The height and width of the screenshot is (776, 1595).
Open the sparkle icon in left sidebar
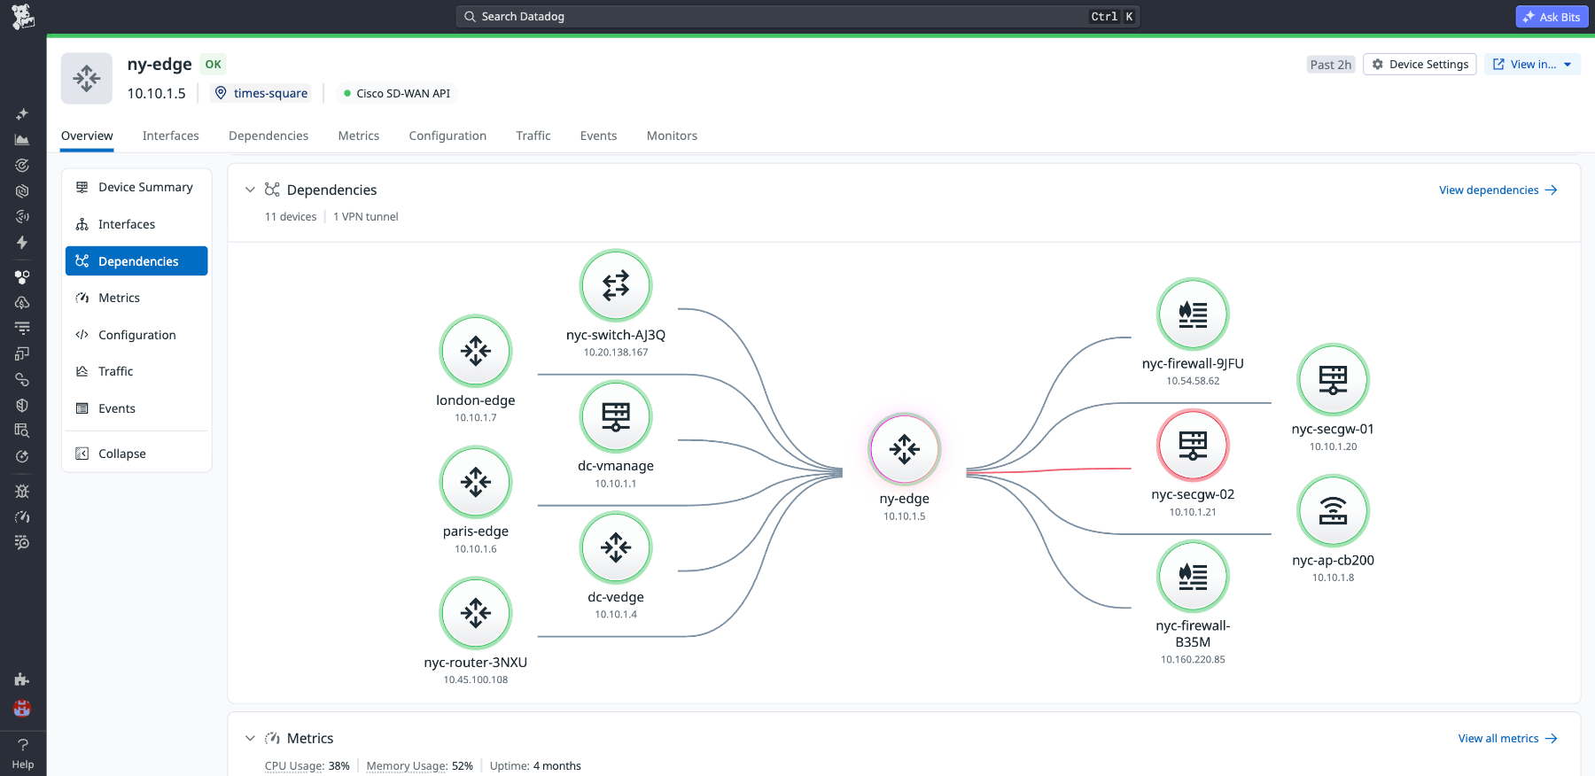click(22, 114)
